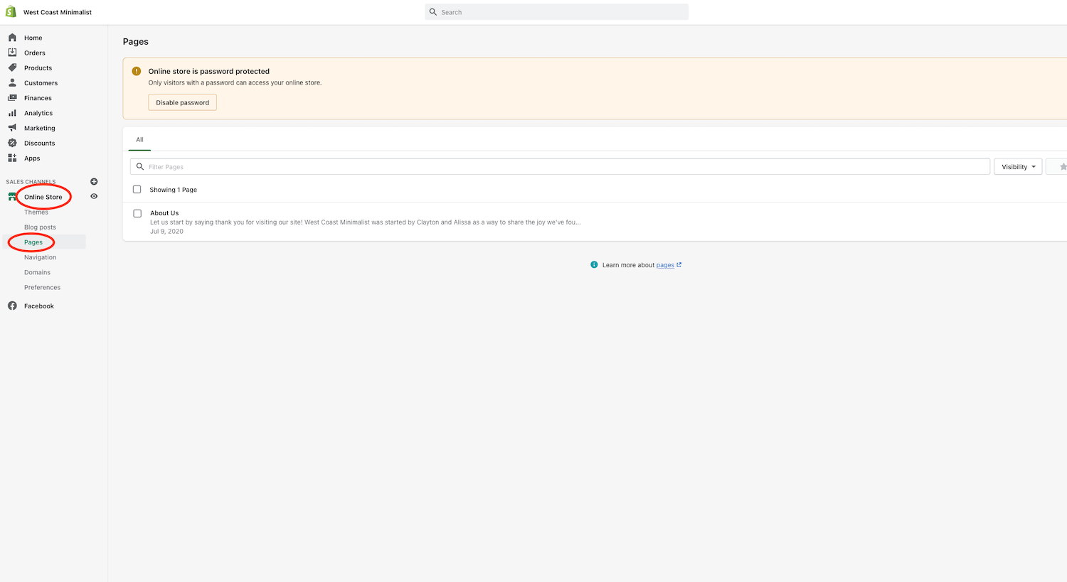Open Apps section

32,158
